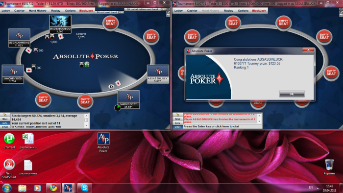The height and width of the screenshot is (193, 343).
Task: Open Lobby menu in Table 4 window
Action: tap(6, 11)
